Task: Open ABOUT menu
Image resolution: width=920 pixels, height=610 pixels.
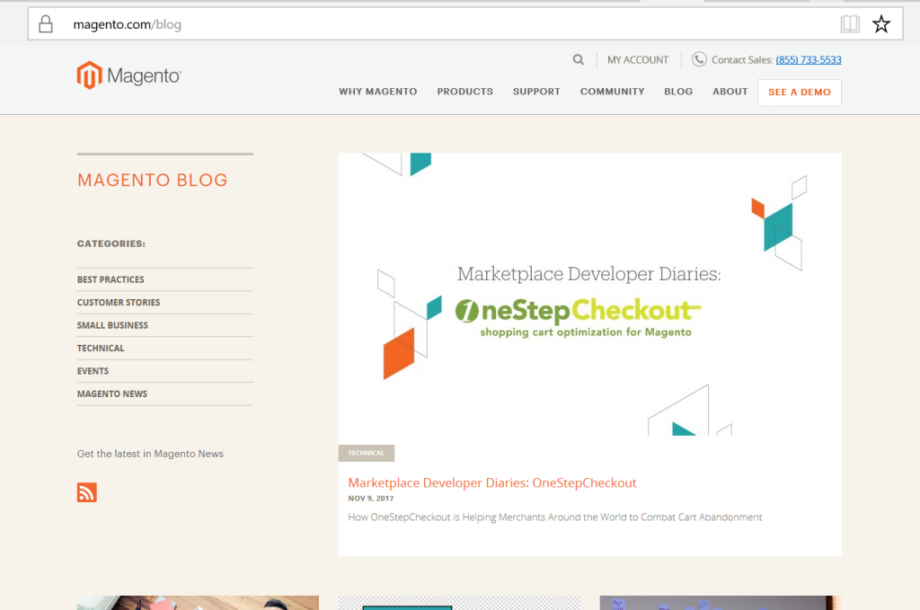Action: click(730, 92)
